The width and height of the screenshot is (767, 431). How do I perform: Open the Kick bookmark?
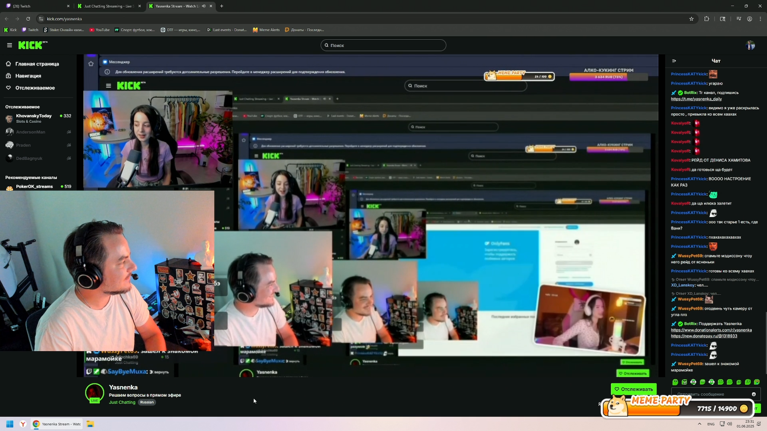pyautogui.click(x=10, y=30)
